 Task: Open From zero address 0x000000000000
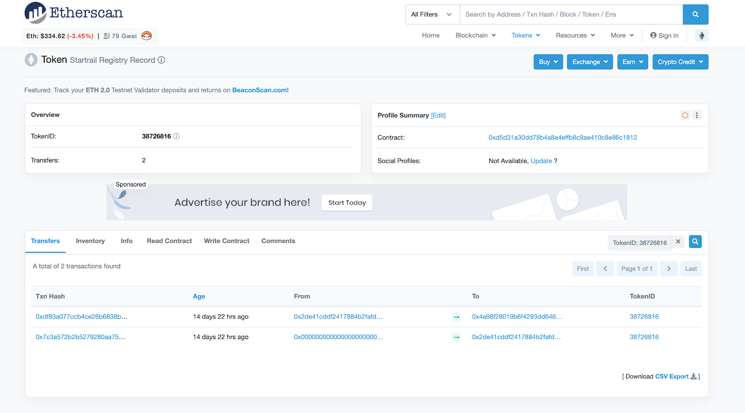[339, 337]
